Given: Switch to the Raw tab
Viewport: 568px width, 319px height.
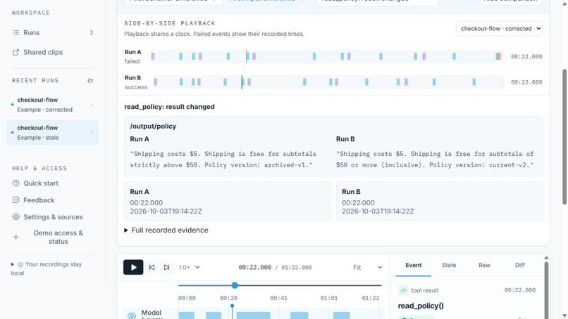Looking at the screenshot, I should coord(484,265).
